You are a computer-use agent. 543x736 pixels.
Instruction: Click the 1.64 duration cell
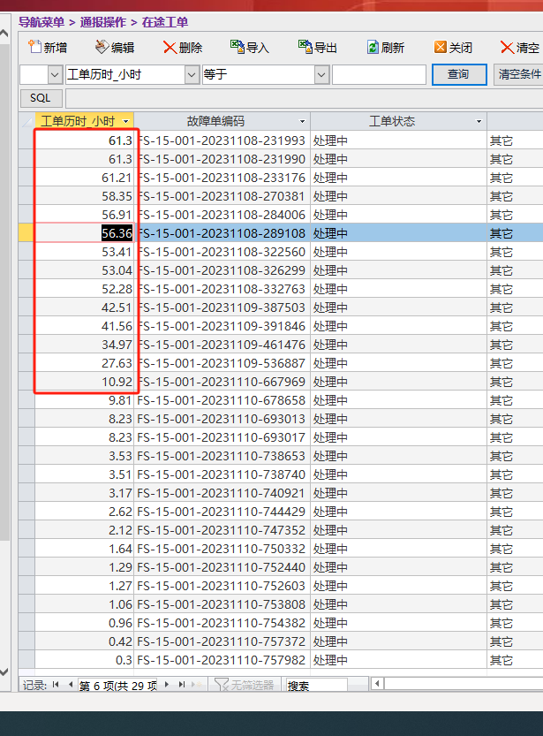85,549
